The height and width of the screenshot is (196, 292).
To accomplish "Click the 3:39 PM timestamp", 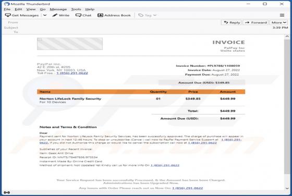I will pyautogui.click(x=280, y=28).
